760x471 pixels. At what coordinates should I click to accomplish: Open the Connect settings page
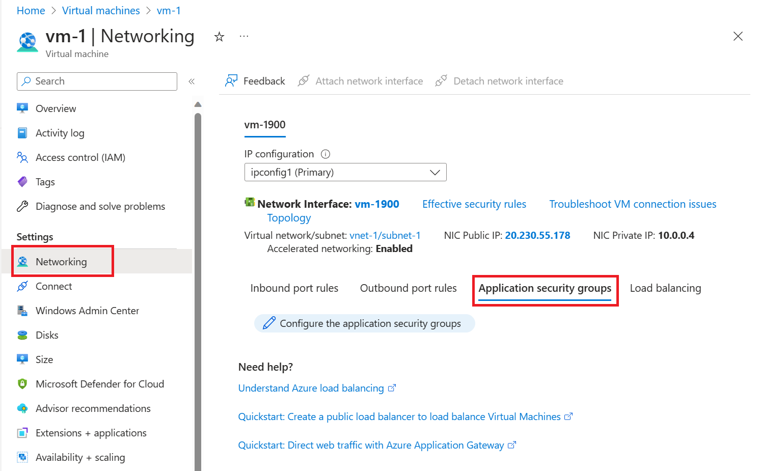pyautogui.click(x=55, y=286)
